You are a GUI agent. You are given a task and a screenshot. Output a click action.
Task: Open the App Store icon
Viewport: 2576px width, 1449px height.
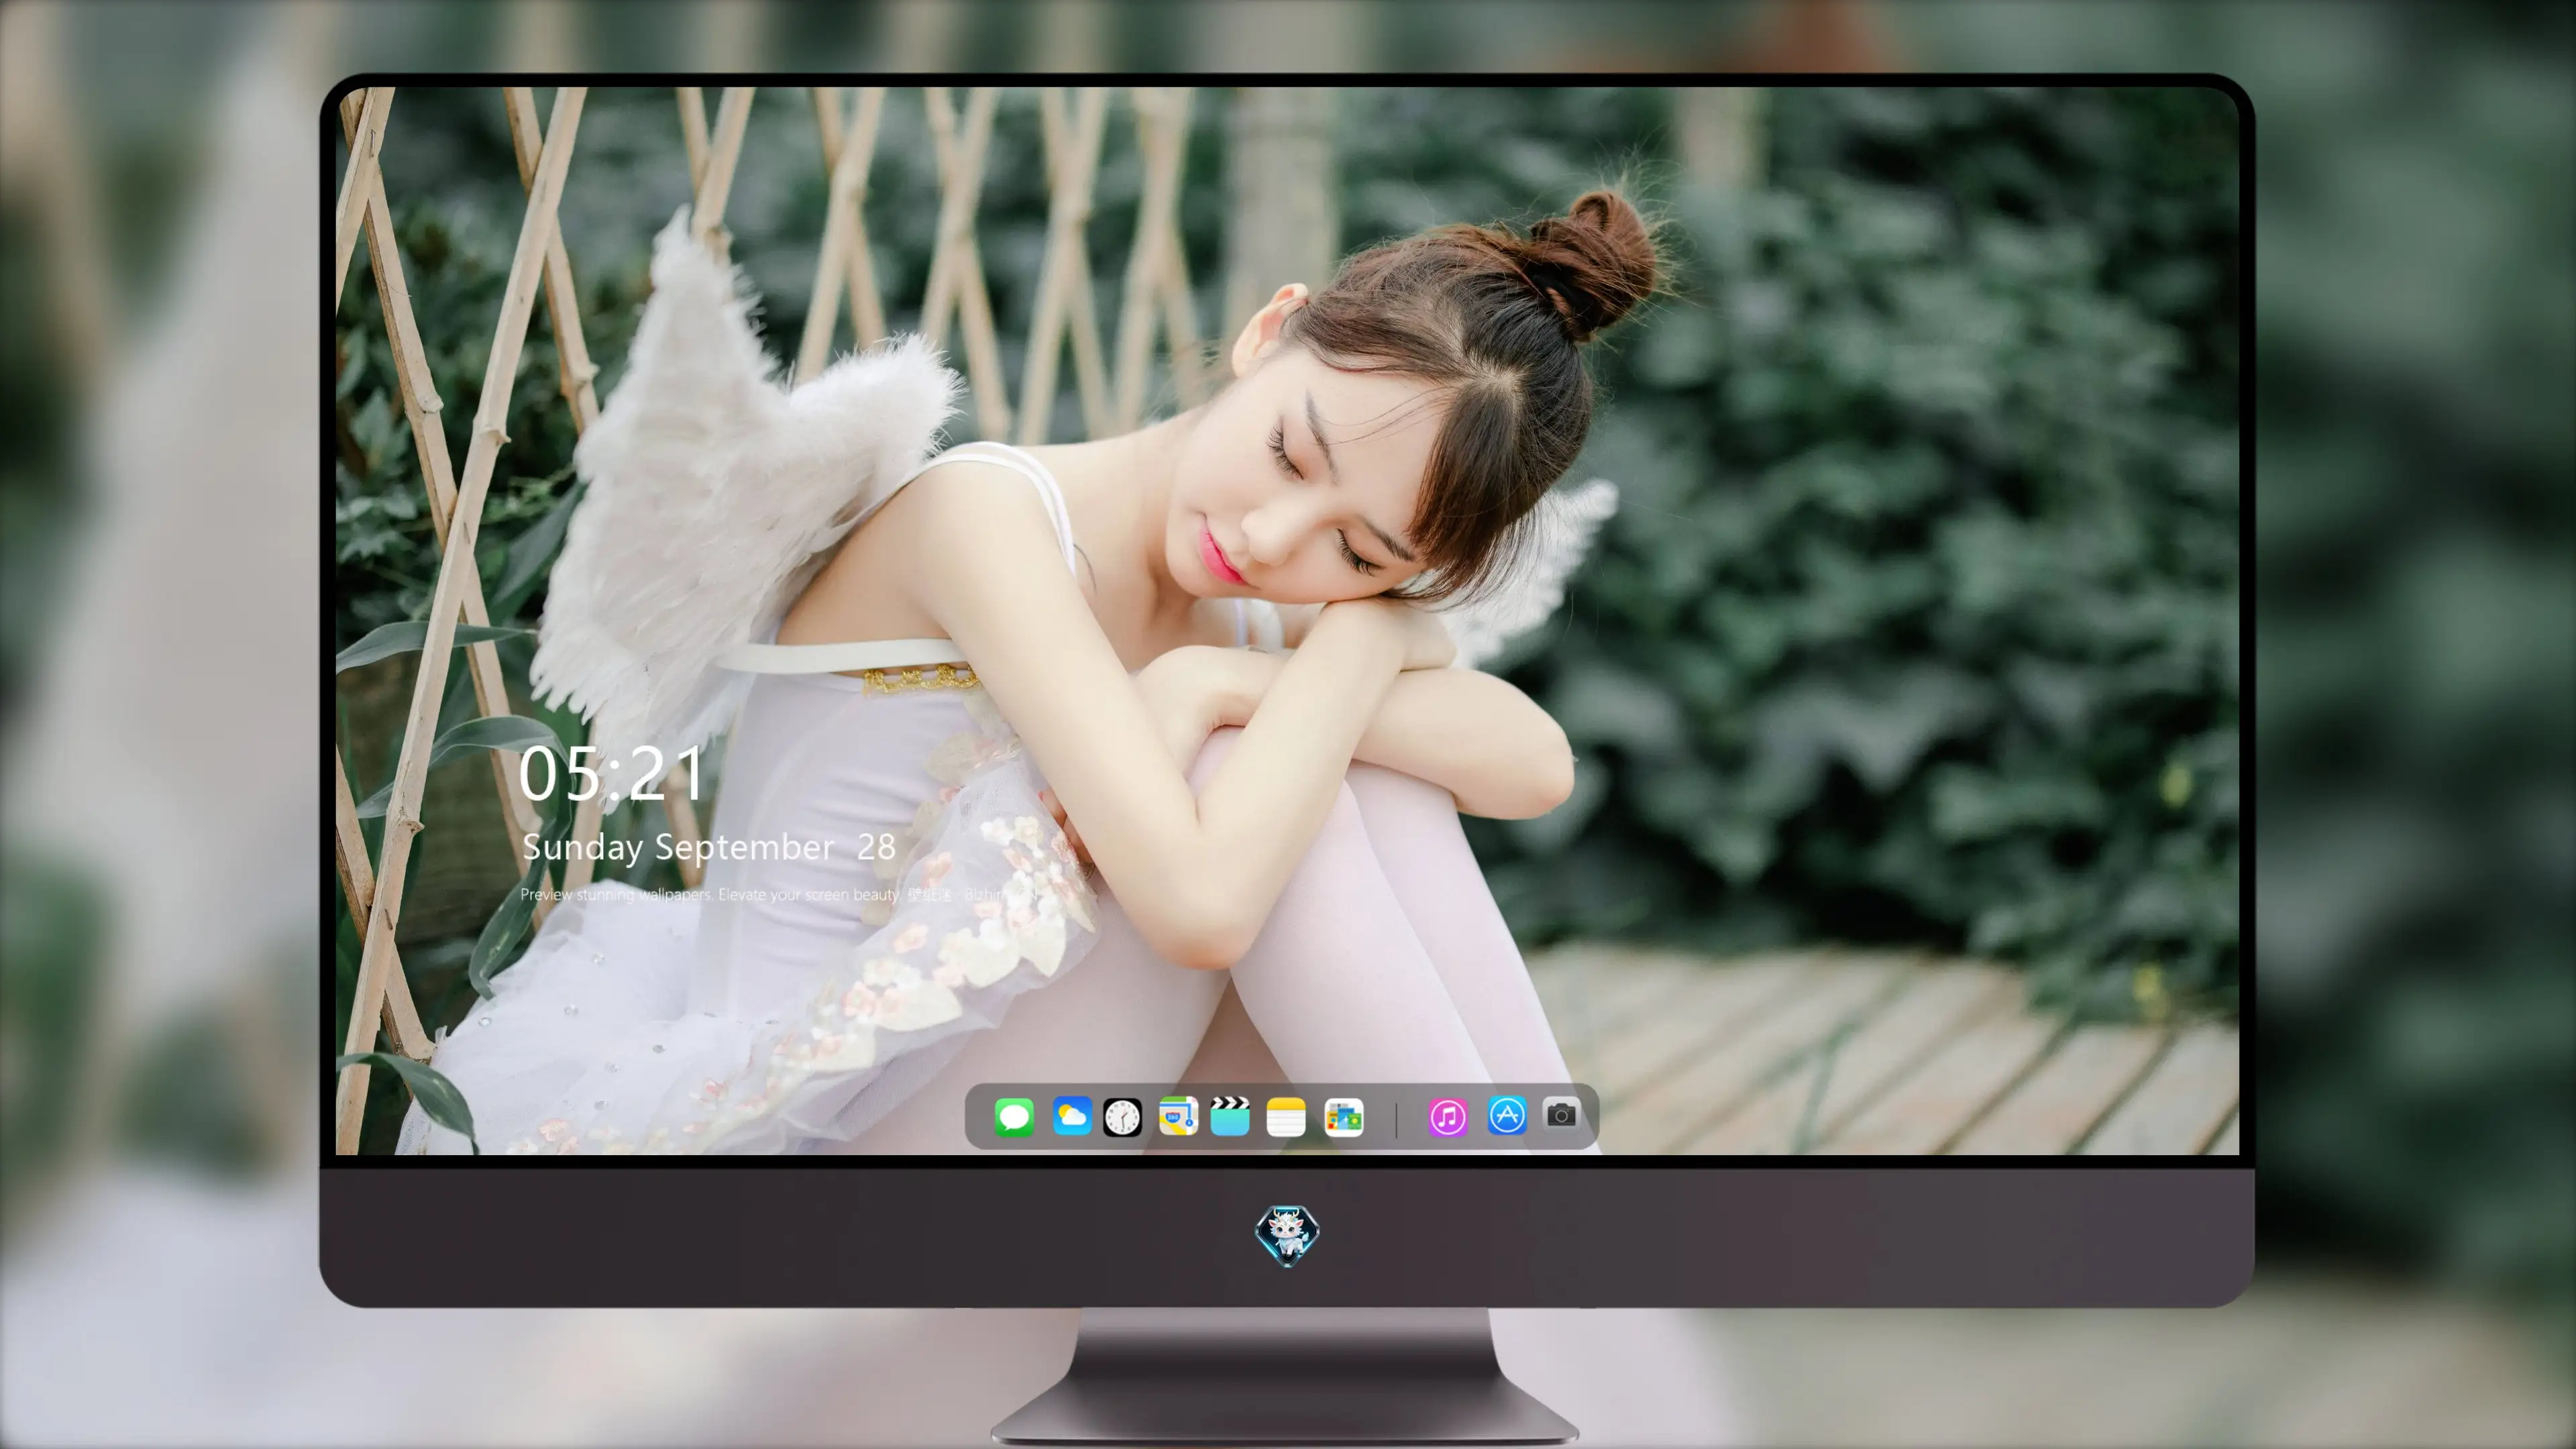coord(1507,1115)
